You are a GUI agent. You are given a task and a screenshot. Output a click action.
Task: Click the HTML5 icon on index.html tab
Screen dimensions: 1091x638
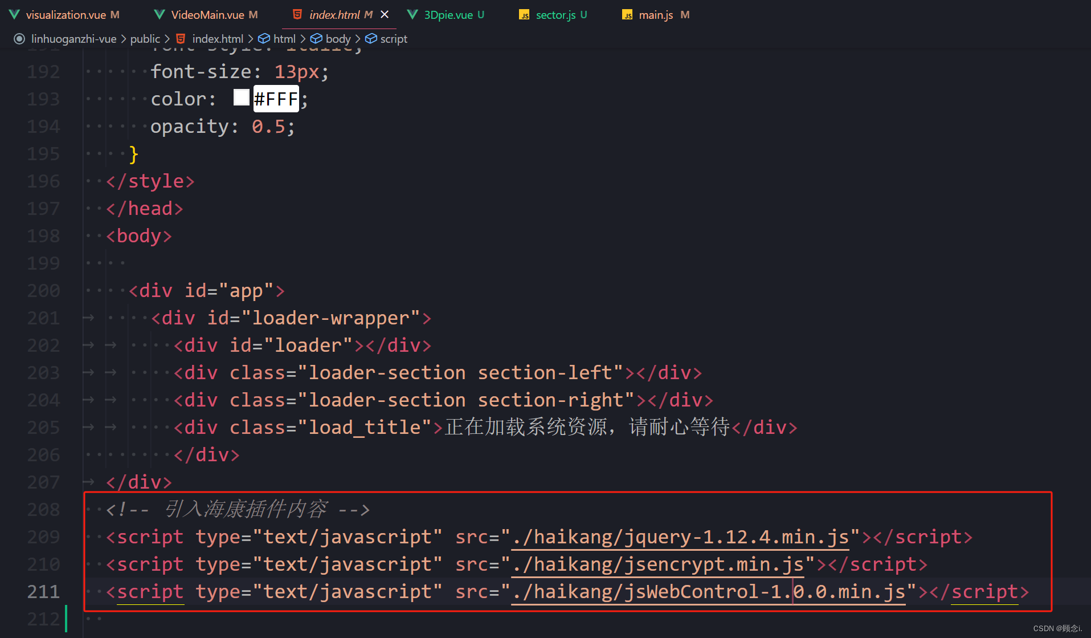(x=297, y=15)
